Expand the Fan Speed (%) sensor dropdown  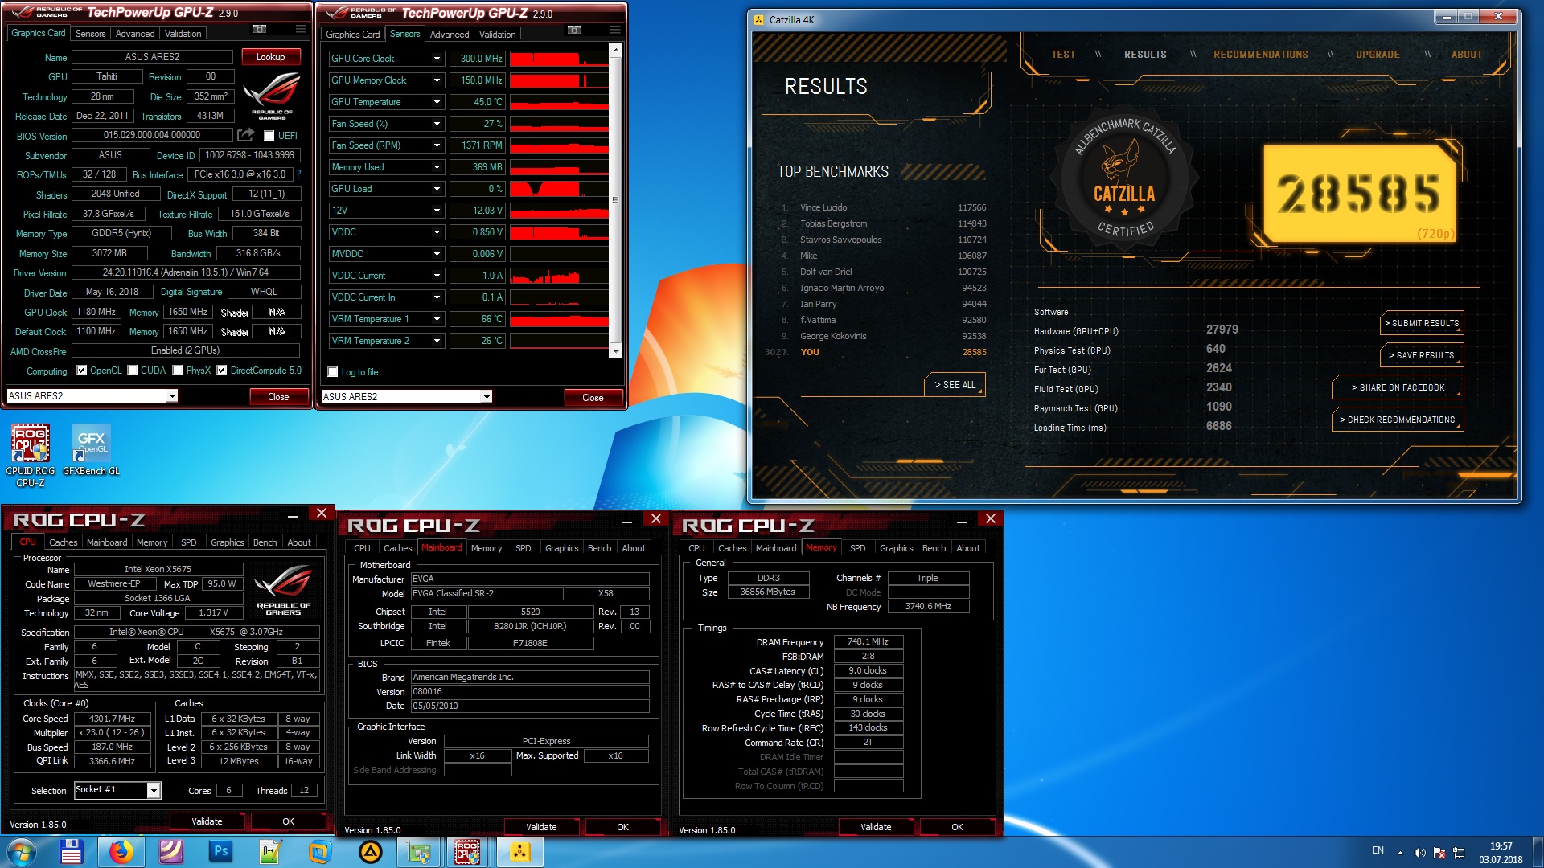click(x=437, y=124)
